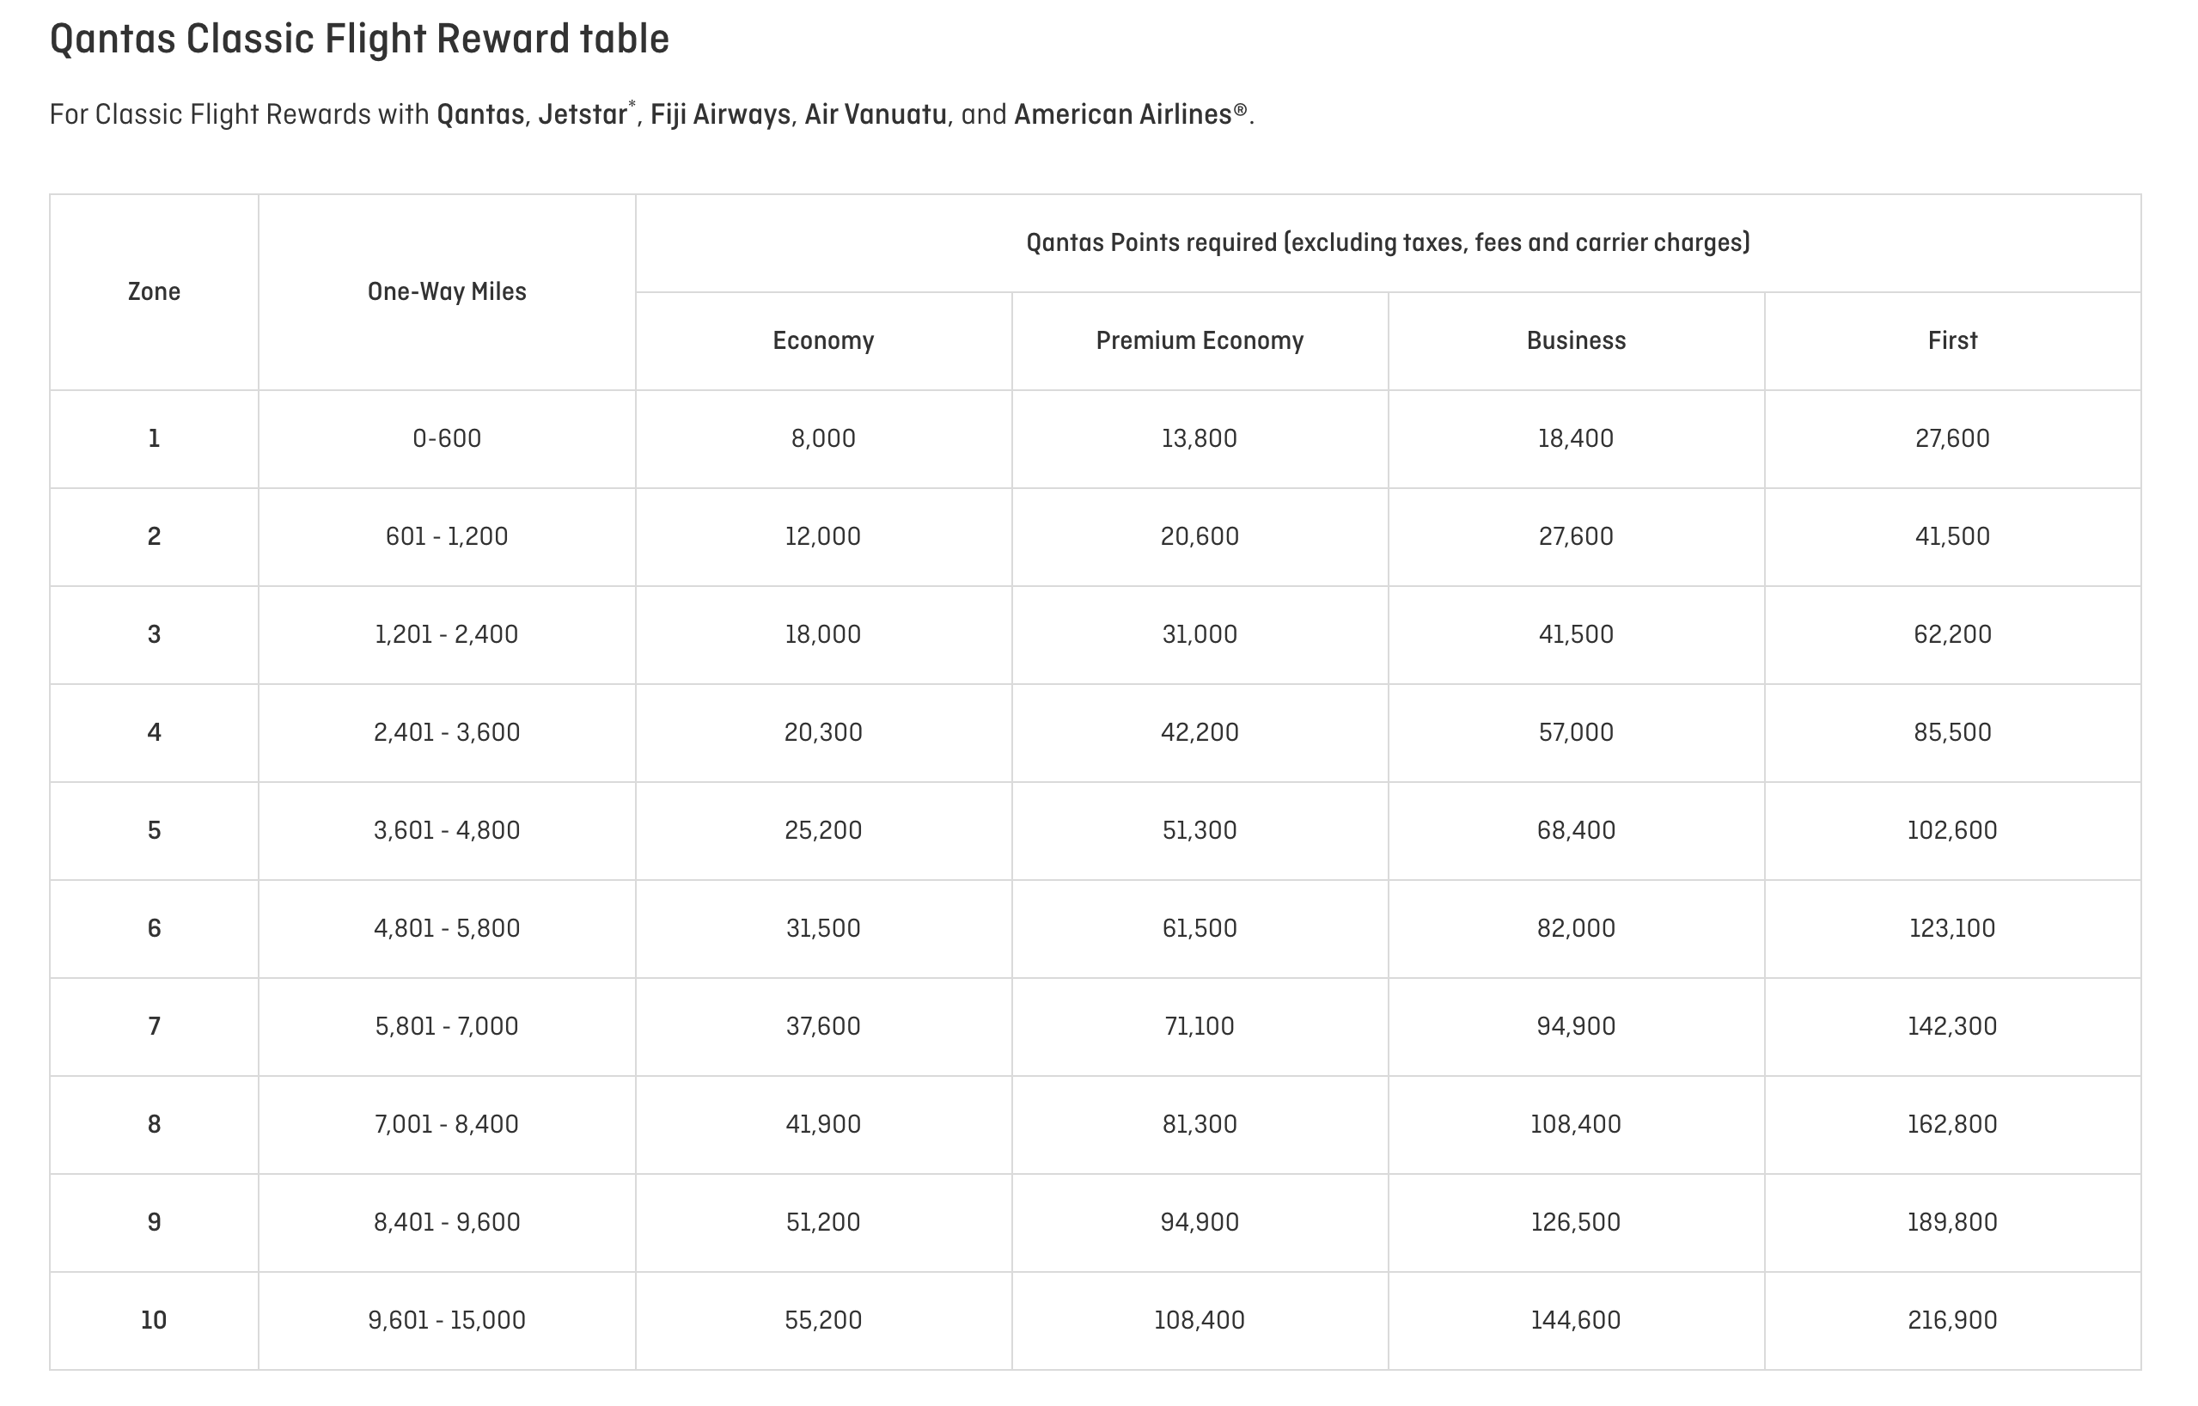Viewport: 2198px width, 1406px height.
Task: Select Zone 5 Business value 68,400
Action: pos(1576,831)
